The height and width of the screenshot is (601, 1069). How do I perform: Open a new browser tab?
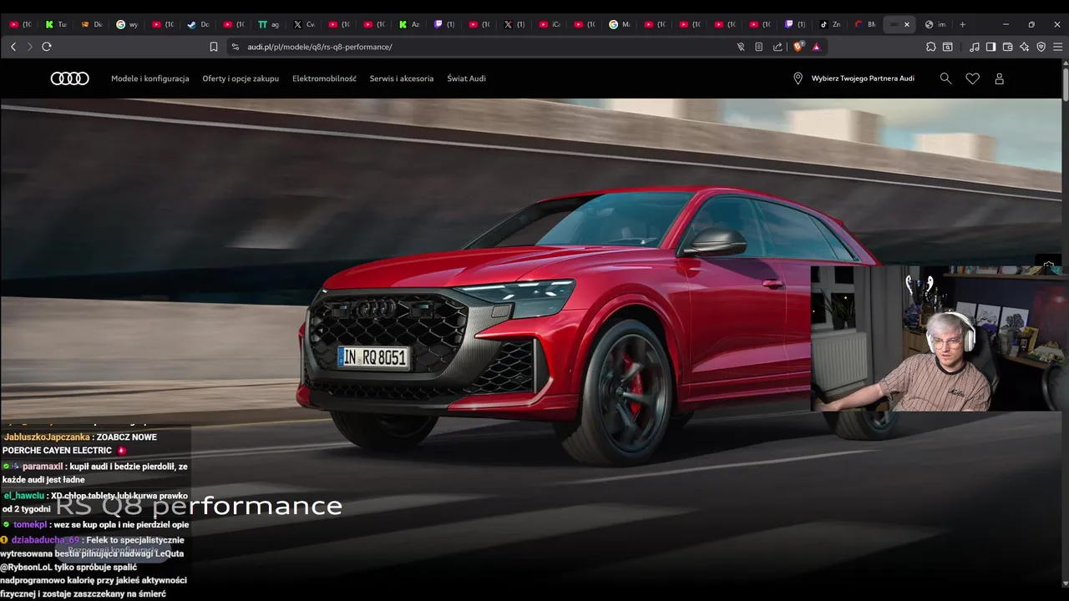[962, 24]
